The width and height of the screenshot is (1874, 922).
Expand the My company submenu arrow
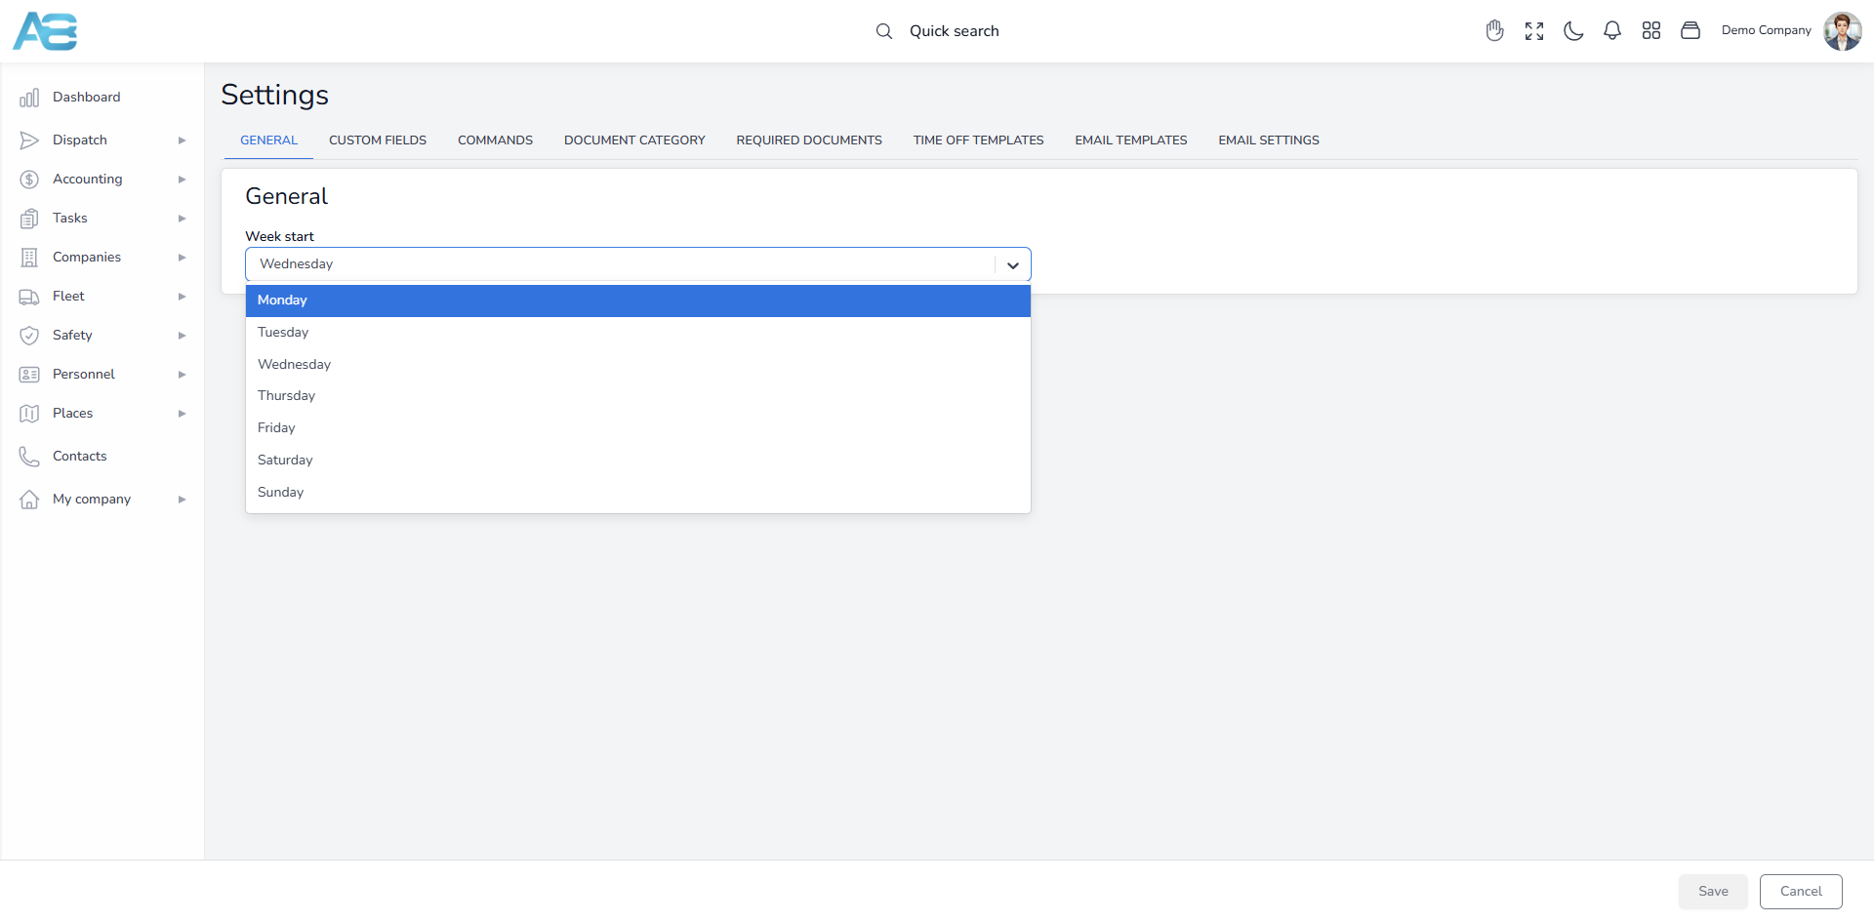pos(182,500)
